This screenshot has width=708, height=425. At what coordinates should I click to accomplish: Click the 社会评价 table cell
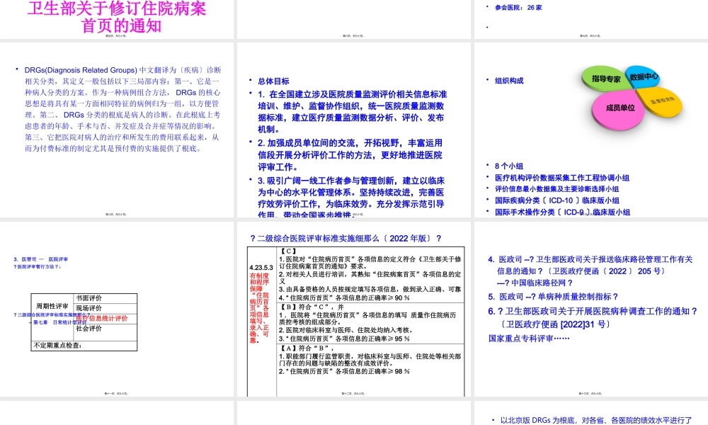88,329
